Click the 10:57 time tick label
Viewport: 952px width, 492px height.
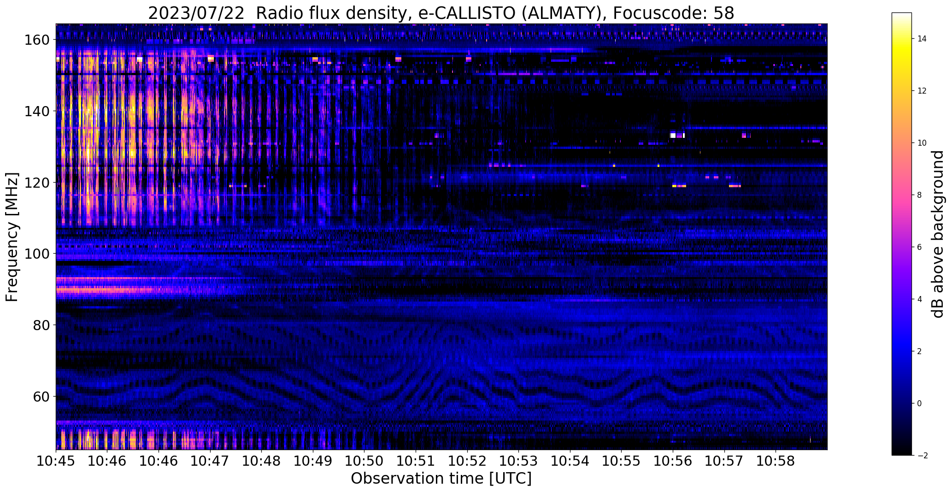[724, 461]
